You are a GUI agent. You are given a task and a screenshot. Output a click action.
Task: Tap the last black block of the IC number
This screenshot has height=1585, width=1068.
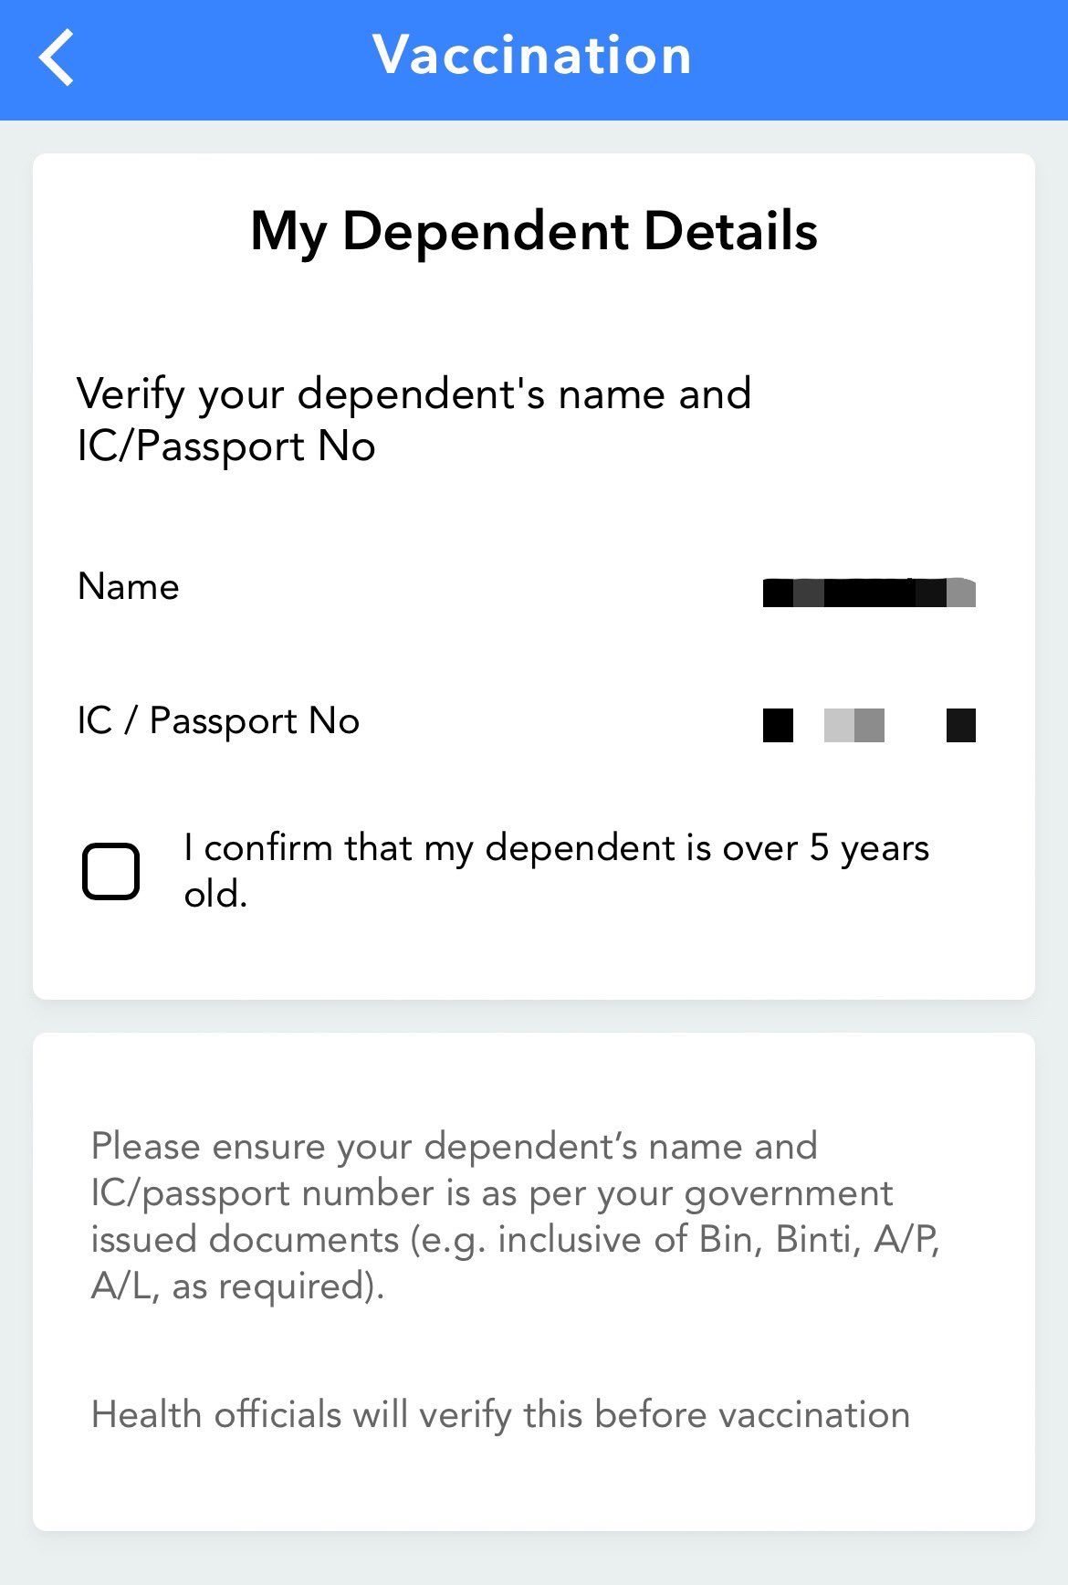click(960, 726)
